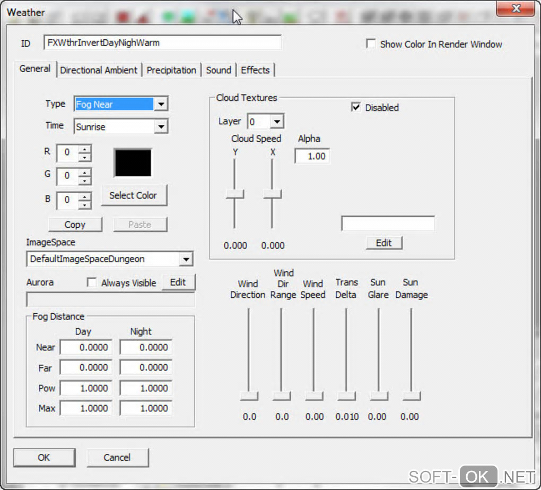This screenshot has height=490, width=541.
Task: Click the G color value field
Action: click(x=68, y=176)
